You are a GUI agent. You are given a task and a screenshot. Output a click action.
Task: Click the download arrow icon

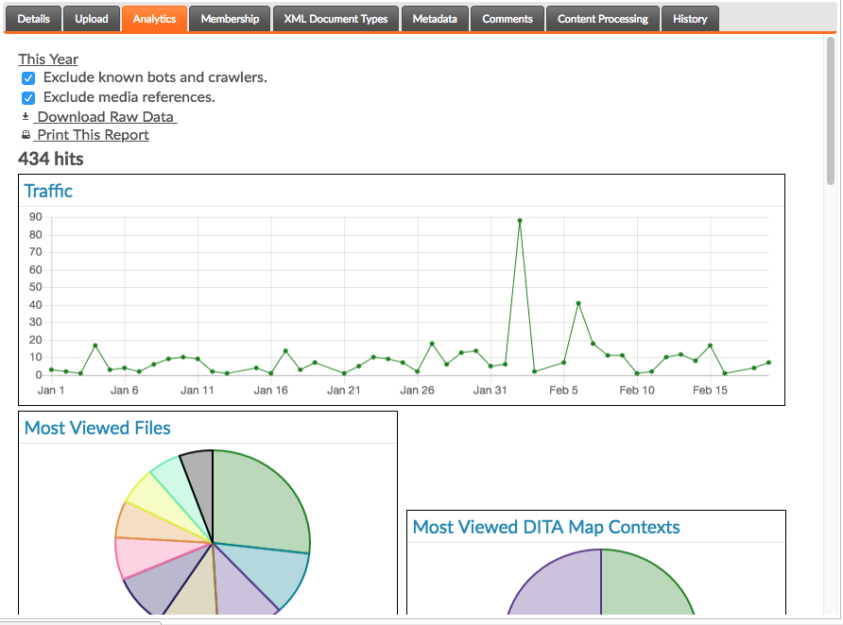click(26, 116)
